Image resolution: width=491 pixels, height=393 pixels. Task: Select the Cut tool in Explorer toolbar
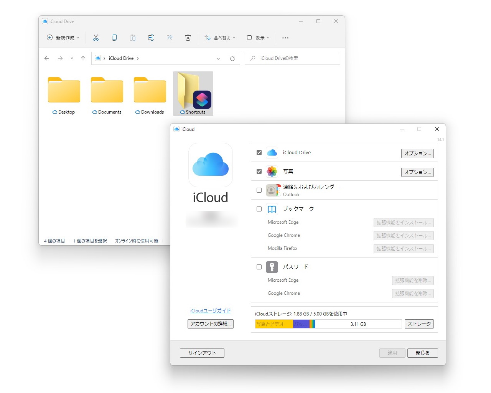pyautogui.click(x=96, y=38)
